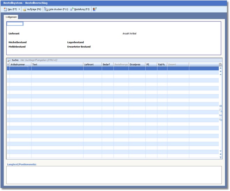Create order with Bestellung (F3)
The image size is (230, 191).
[80, 9]
